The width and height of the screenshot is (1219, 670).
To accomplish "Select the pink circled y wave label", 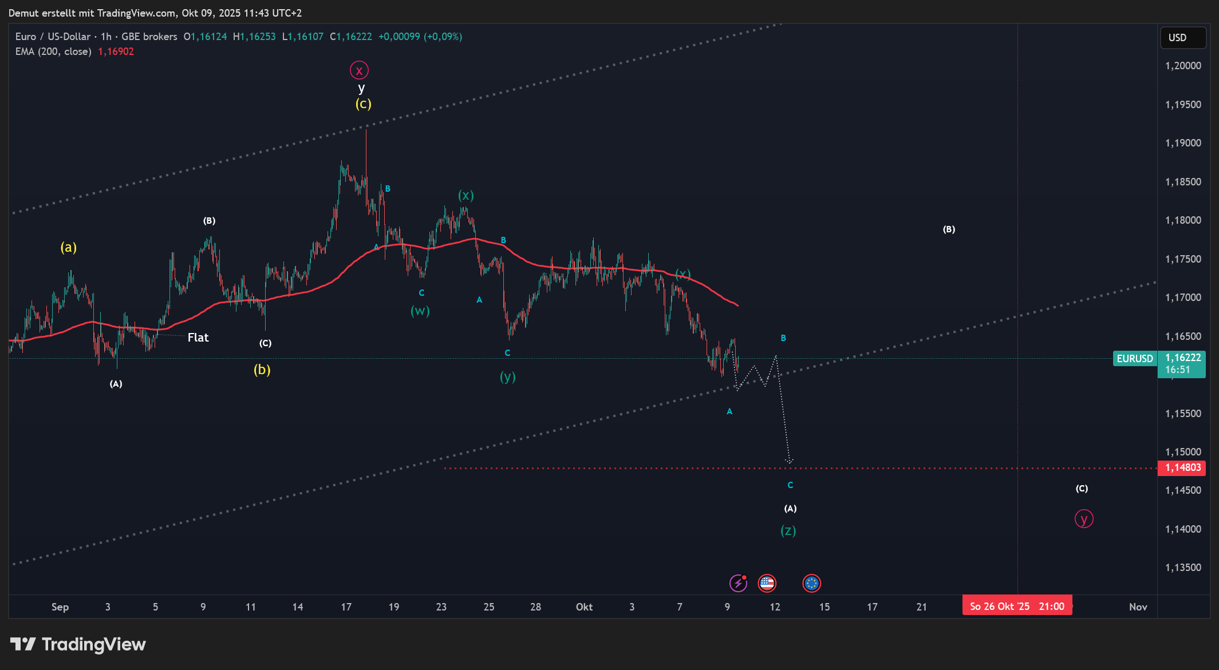I will 1083,518.
